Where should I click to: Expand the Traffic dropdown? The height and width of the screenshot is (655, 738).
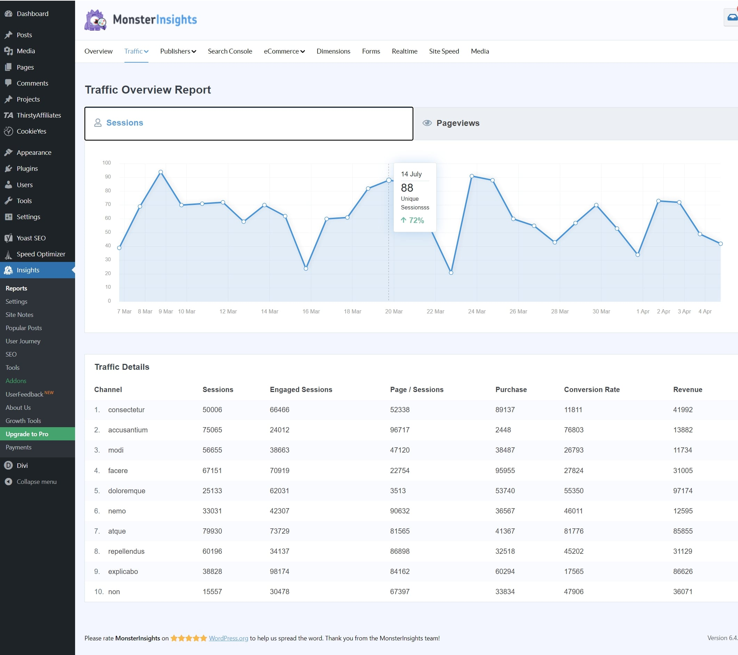click(136, 51)
